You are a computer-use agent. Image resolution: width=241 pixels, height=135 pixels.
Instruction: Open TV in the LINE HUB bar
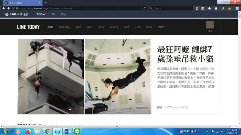(x=53, y=14)
